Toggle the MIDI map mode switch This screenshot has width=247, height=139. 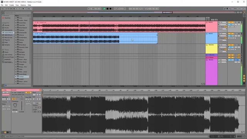pyautogui.click(x=235, y=8)
